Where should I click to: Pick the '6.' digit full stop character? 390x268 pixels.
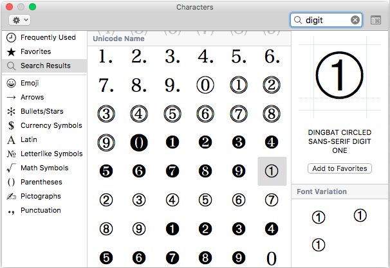(x=272, y=57)
